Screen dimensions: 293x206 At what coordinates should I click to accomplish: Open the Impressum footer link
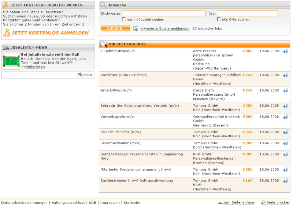[x=110, y=203]
